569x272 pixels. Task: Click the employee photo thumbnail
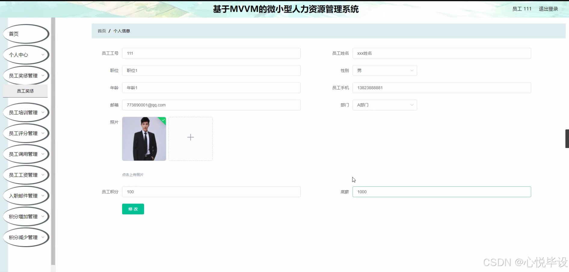pos(144,139)
